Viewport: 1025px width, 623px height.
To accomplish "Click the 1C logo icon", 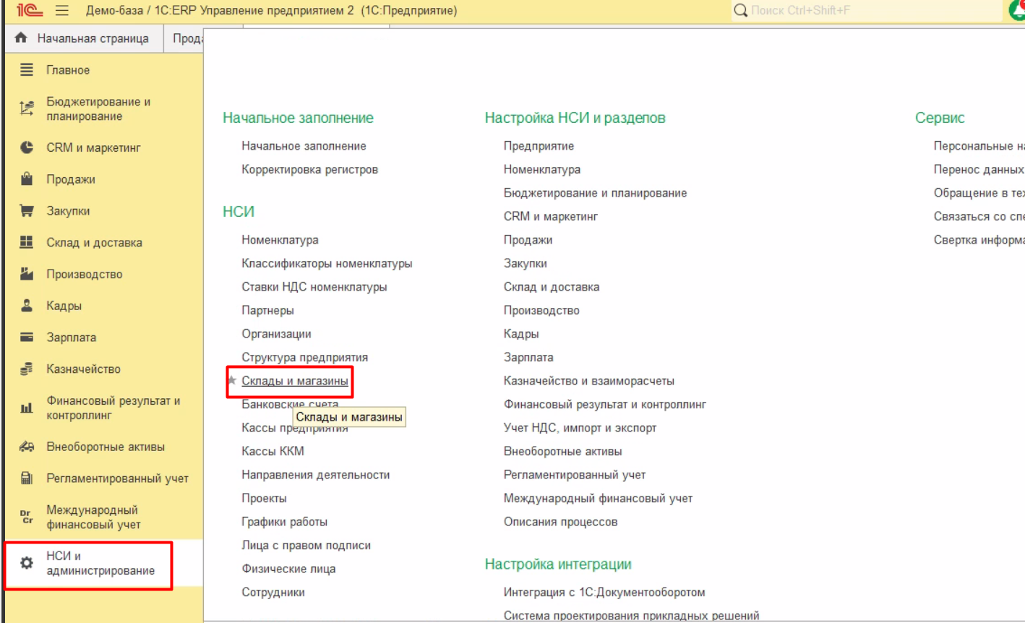I will tap(29, 11).
